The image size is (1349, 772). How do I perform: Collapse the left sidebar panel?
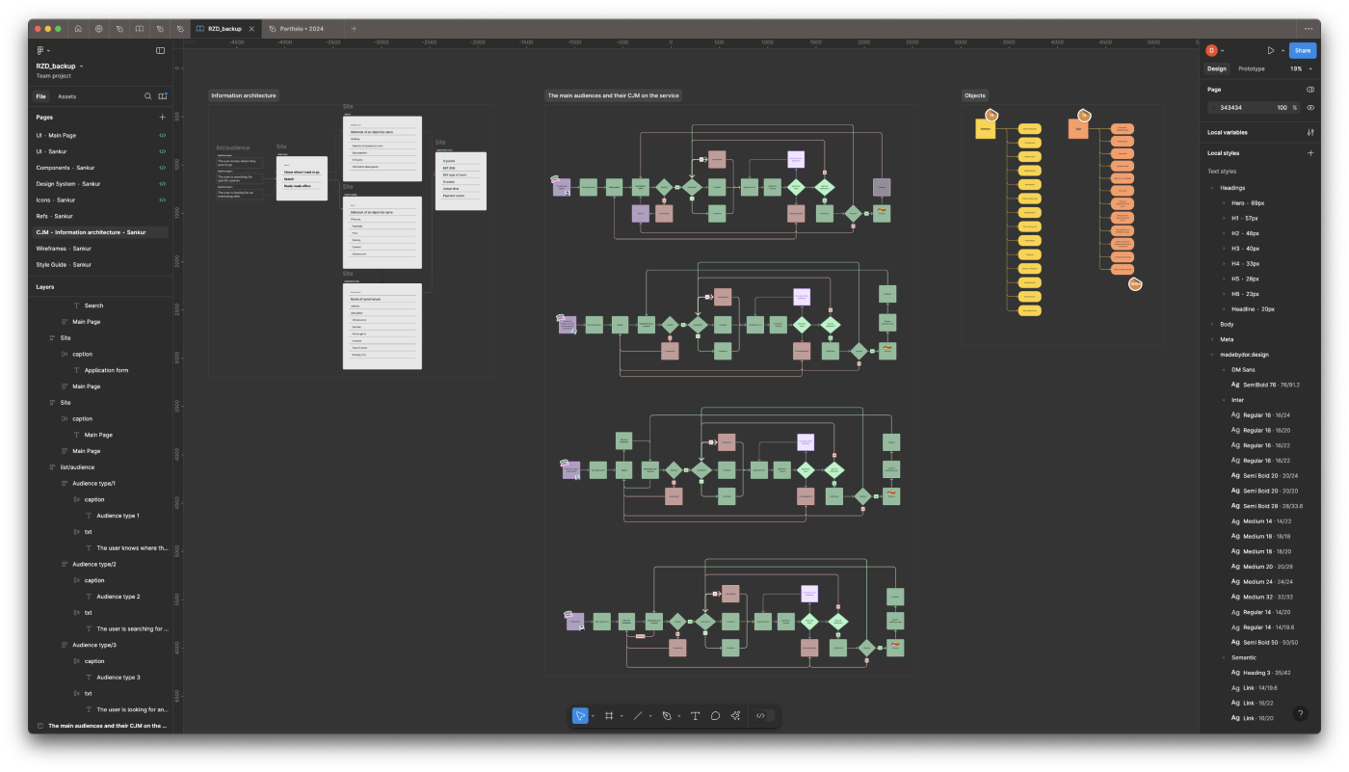[x=160, y=50]
